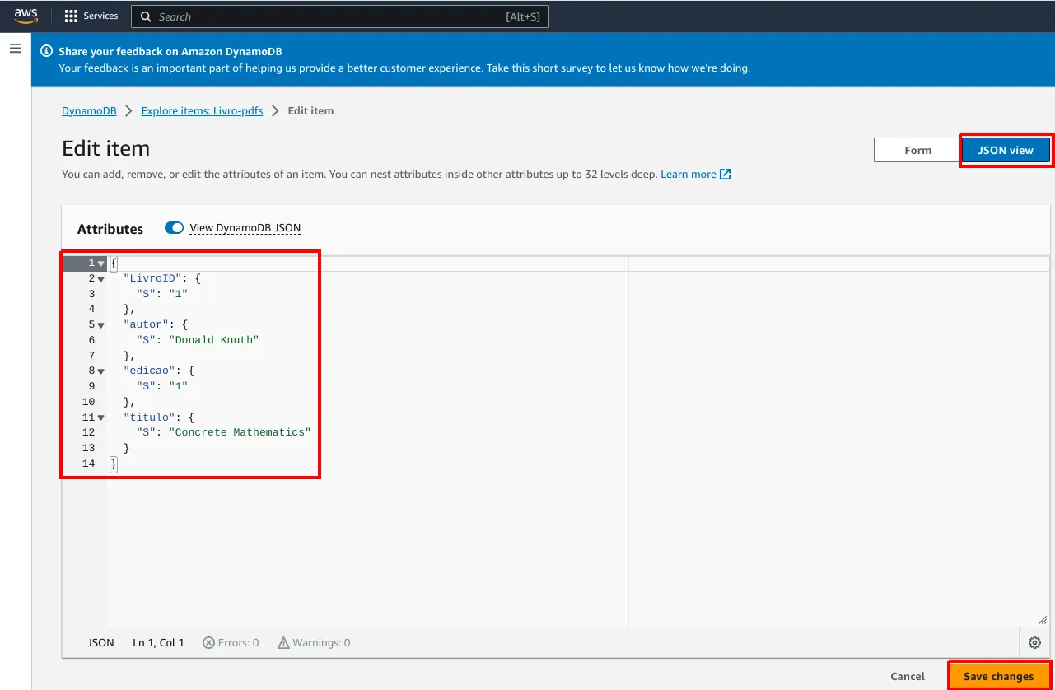
Task: Click the Warnings triangle icon
Action: coord(283,643)
